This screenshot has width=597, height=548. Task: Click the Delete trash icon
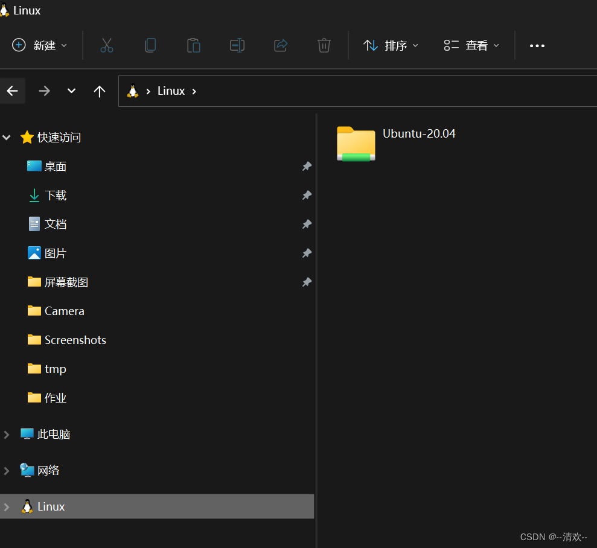324,45
